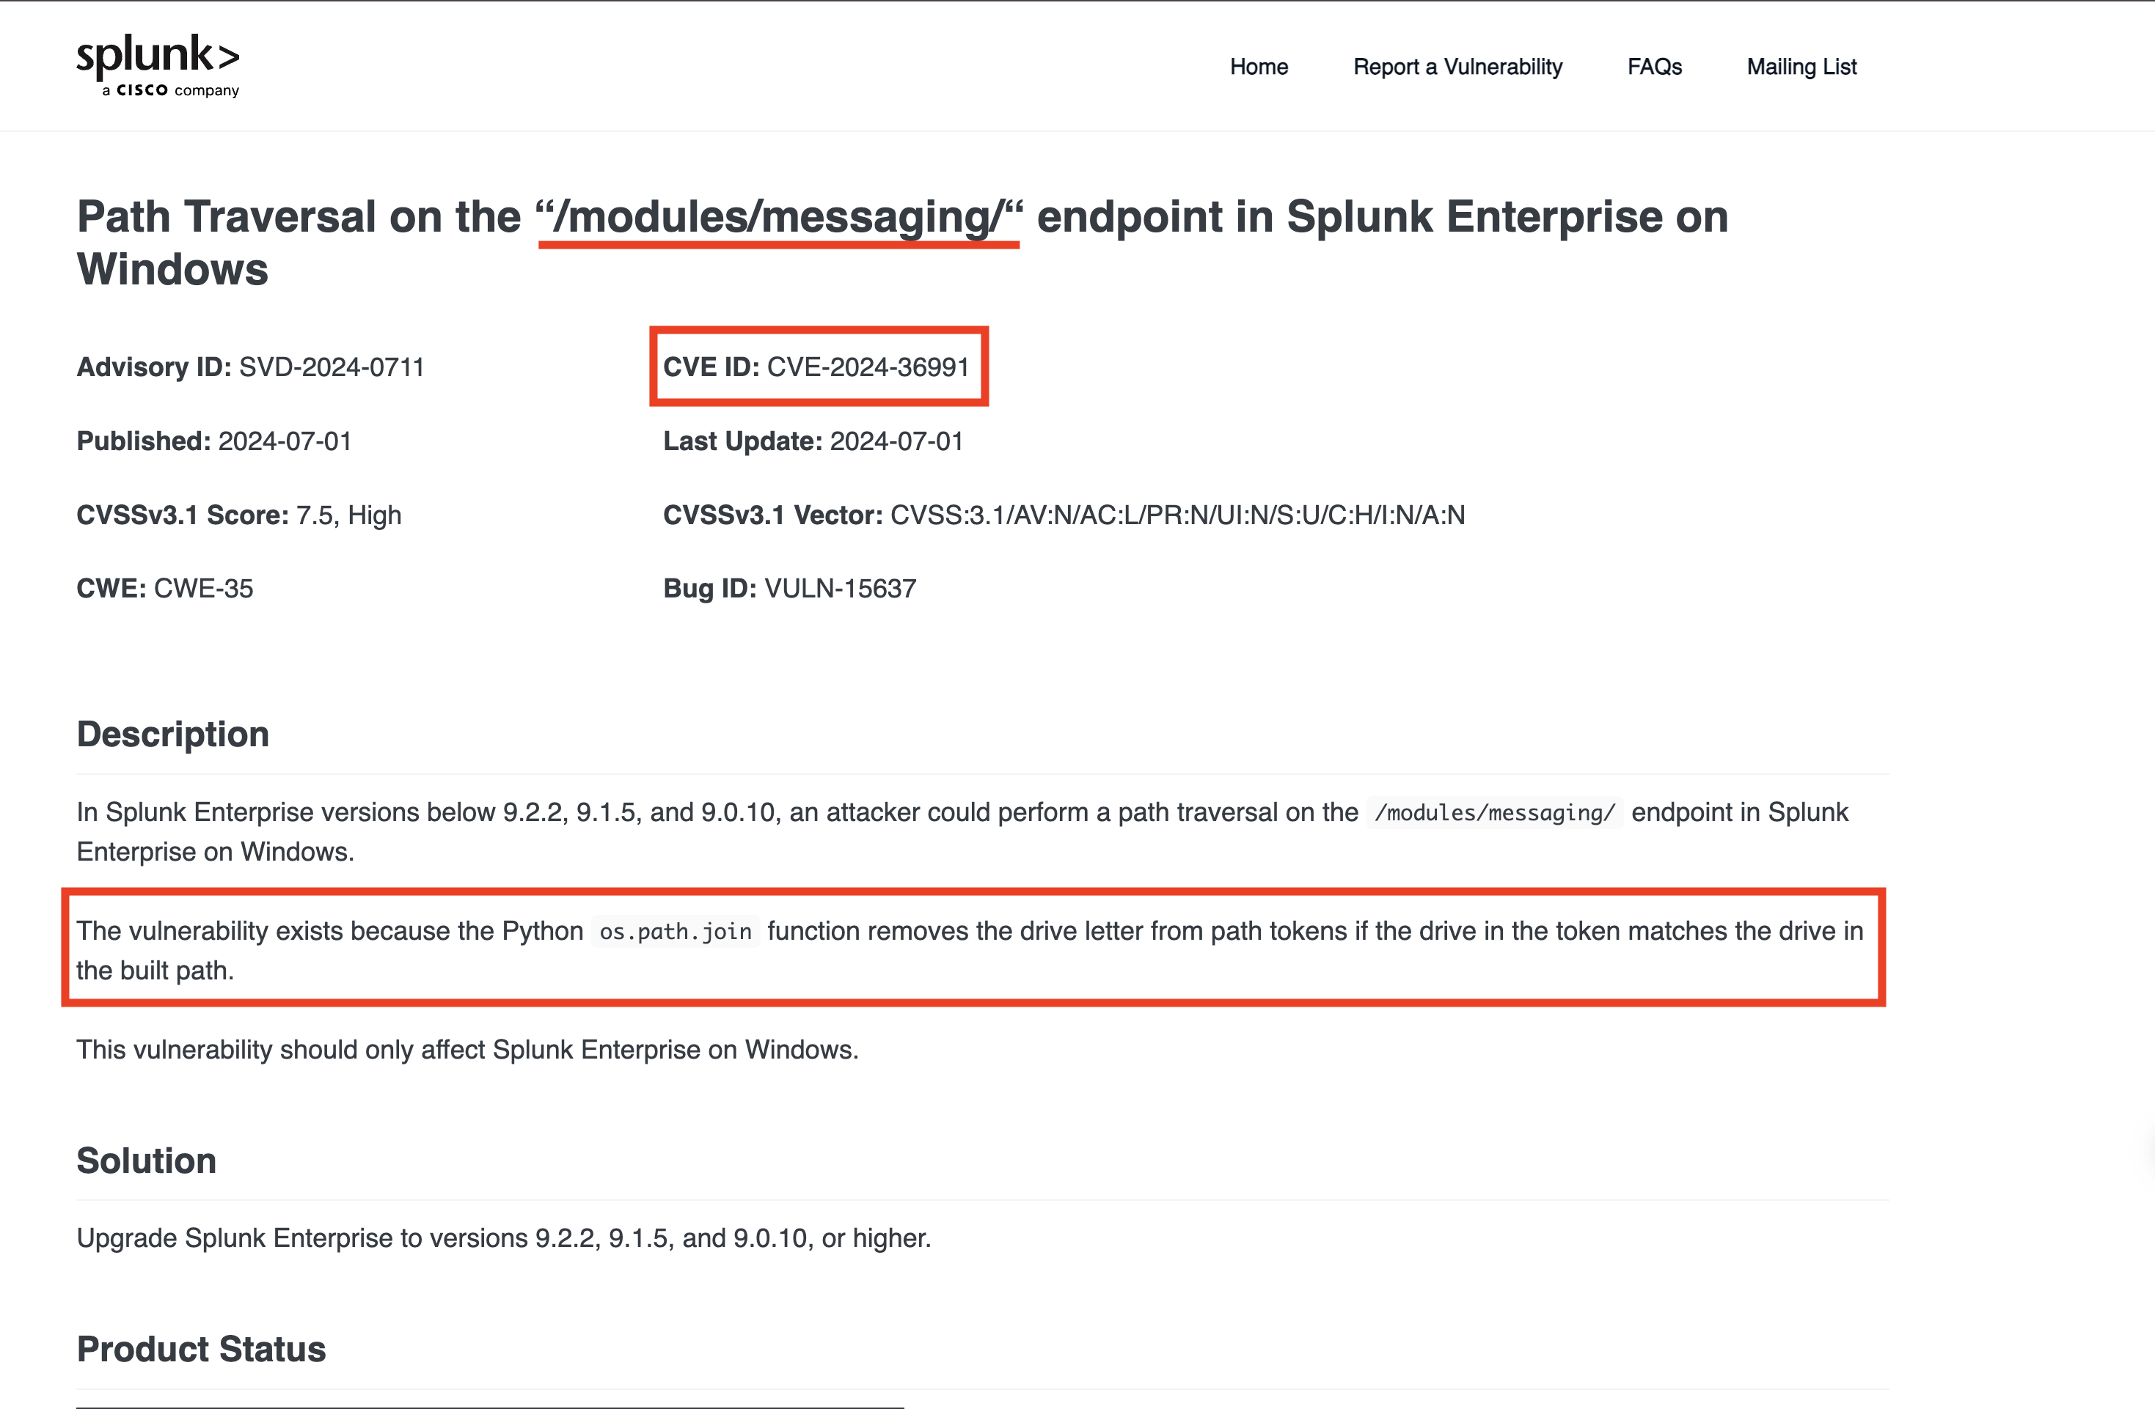
Task: Click the CVSSv3.1 Score 7.5, High value
Action: (348, 515)
